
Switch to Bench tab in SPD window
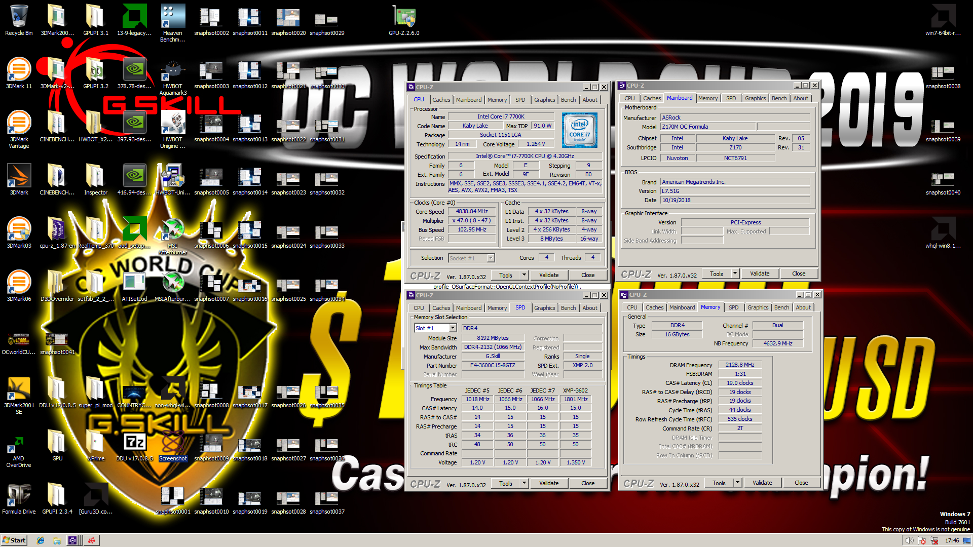(x=568, y=308)
